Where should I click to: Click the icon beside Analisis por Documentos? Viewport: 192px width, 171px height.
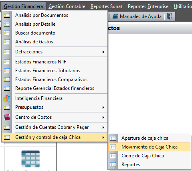coord(7,15)
